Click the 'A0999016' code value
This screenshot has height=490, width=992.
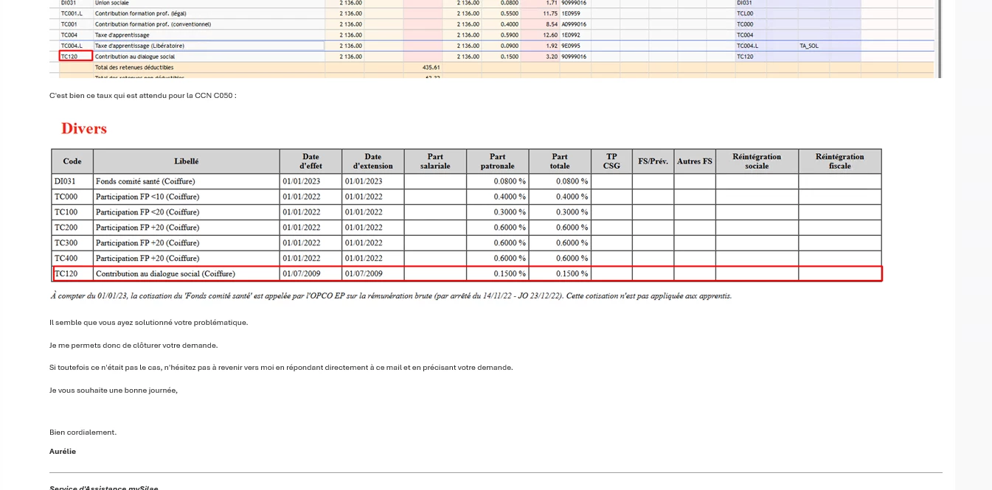pyautogui.click(x=574, y=24)
